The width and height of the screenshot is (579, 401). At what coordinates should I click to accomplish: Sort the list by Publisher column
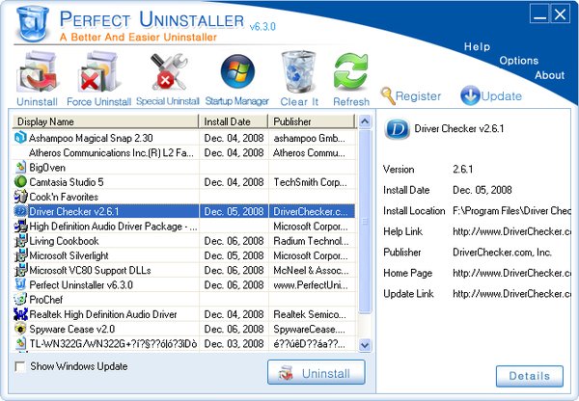click(312, 121)
